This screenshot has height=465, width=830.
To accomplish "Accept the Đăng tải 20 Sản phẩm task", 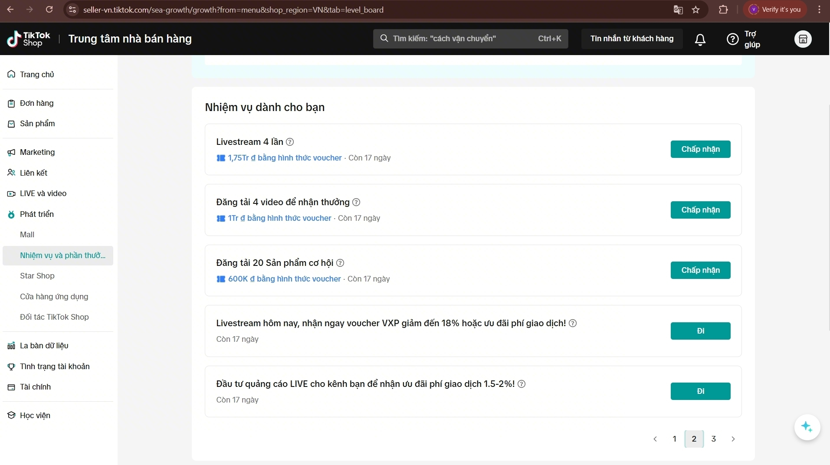I will [x=700, y=270].
